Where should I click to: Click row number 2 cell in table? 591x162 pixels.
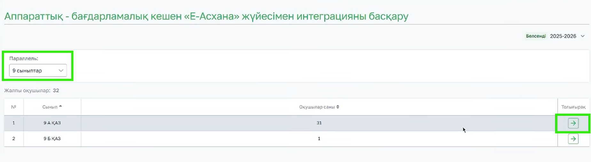pos(13,139)
